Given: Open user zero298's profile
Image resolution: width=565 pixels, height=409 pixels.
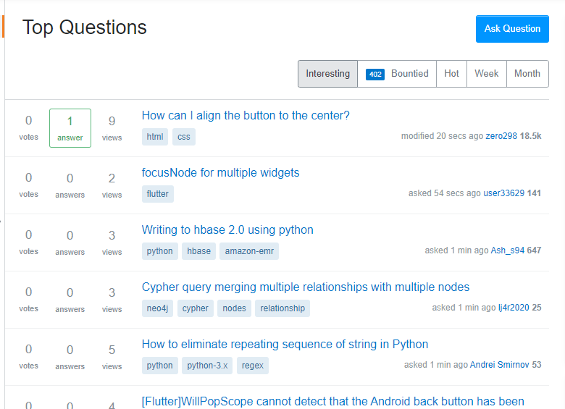Looking at the screenshot, I should [501, 136].
